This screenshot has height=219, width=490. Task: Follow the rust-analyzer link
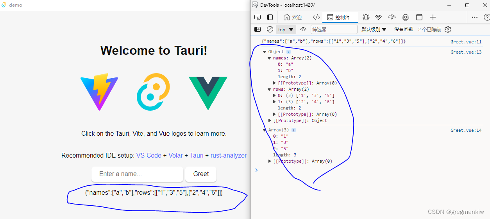(x=229, y=155)
